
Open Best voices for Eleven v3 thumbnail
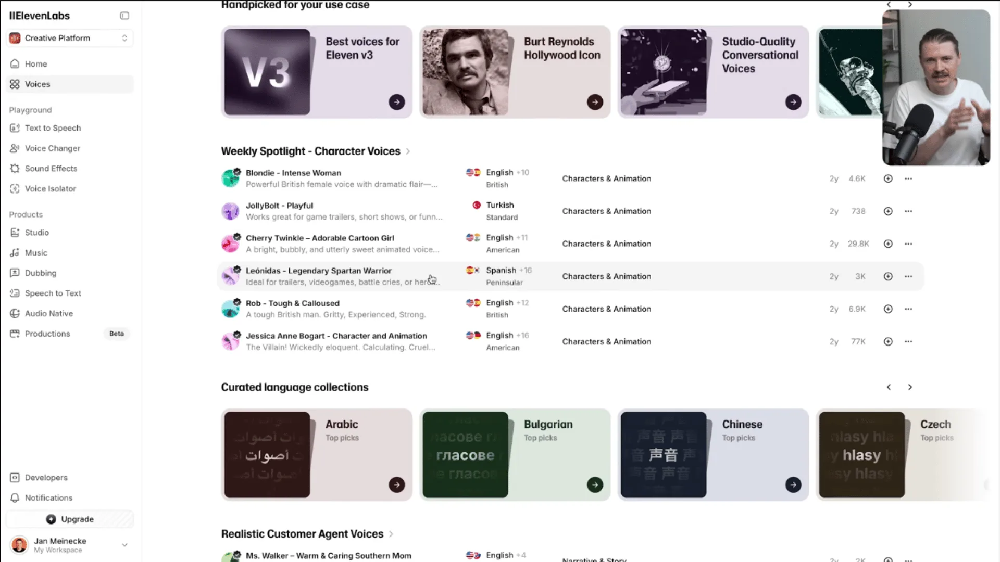pos(267,72)
